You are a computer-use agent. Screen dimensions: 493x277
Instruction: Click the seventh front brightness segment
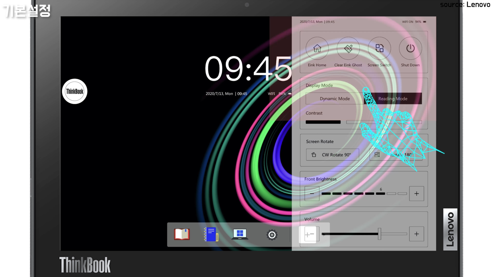(x=391, y=194)
